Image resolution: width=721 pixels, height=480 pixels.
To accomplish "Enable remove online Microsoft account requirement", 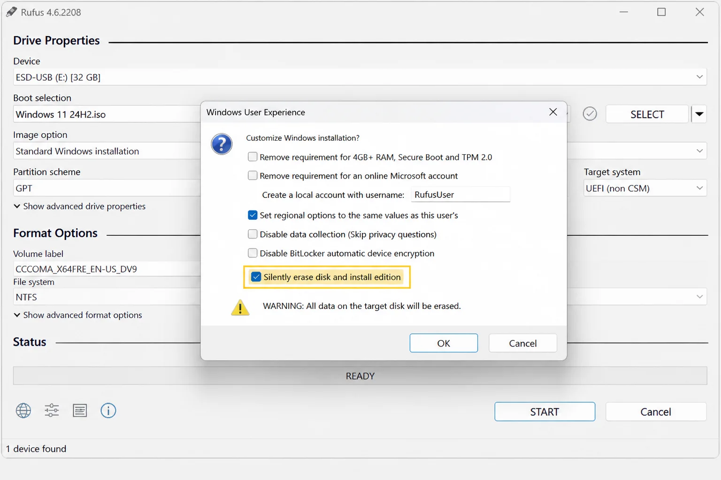I will click(253, 176).
